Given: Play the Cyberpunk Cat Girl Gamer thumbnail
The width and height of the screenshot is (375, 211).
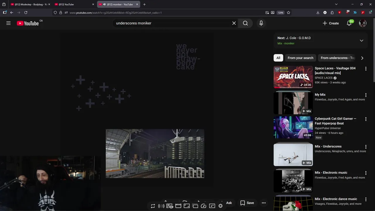Looking at the screenshot, I should pos(293,127).
